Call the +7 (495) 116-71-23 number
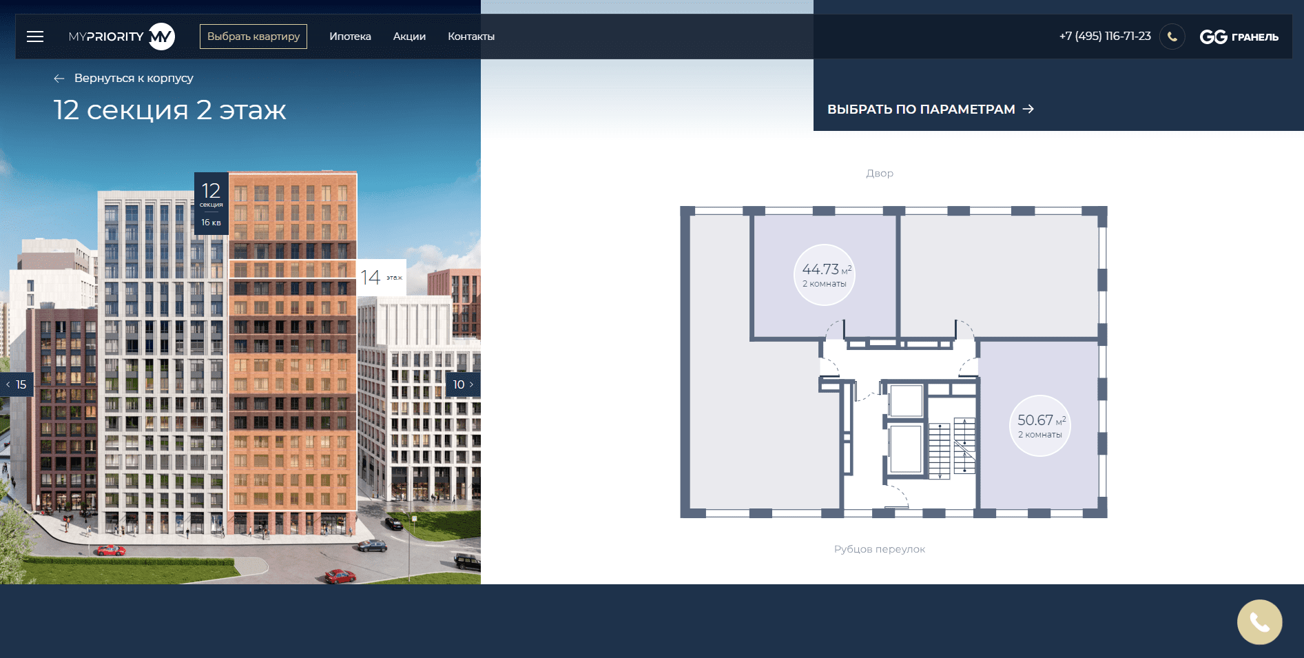The image size is (1304, 658). [1105, 36]
